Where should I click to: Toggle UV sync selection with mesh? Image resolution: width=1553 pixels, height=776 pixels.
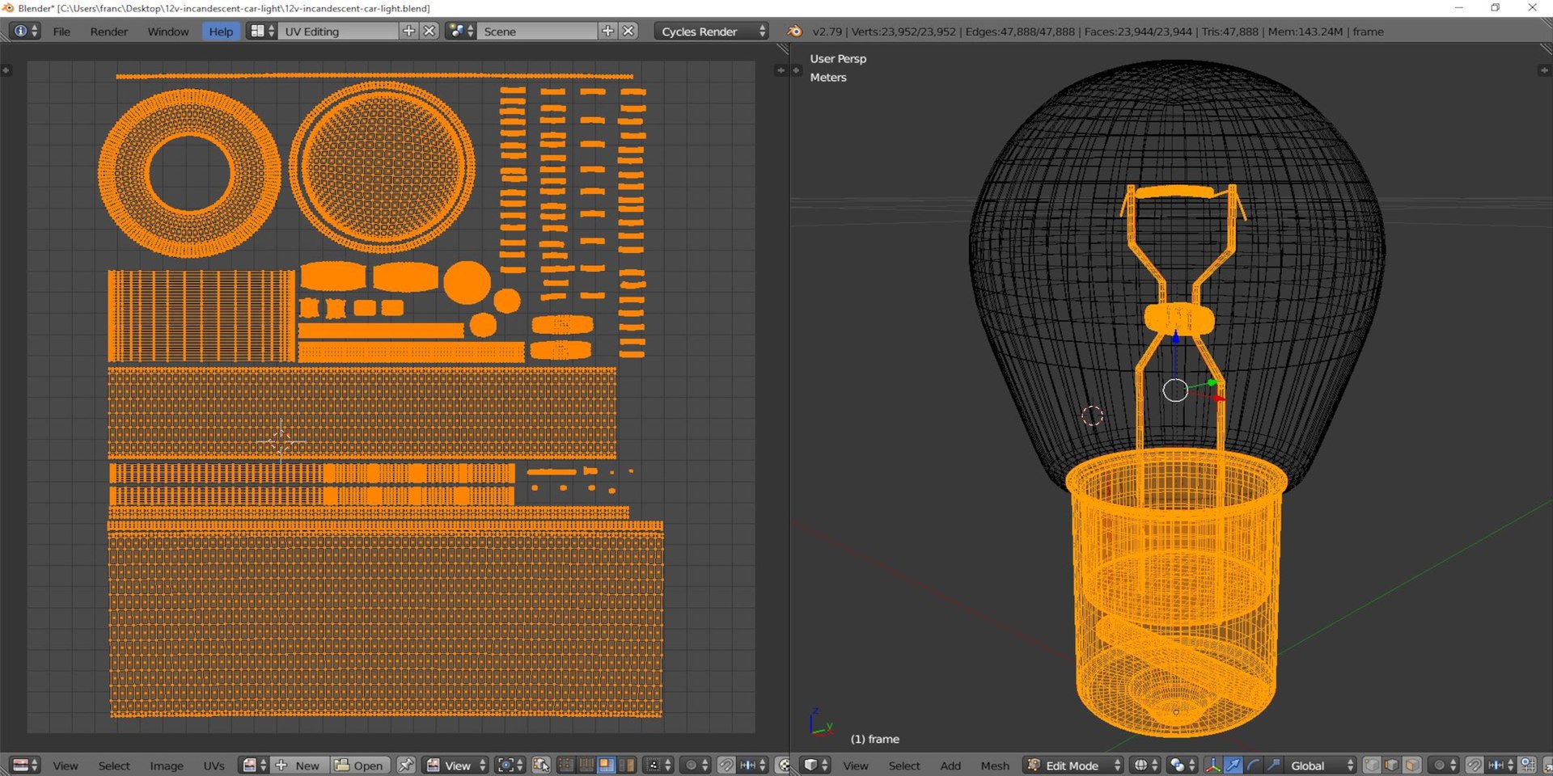coord(541,765)
